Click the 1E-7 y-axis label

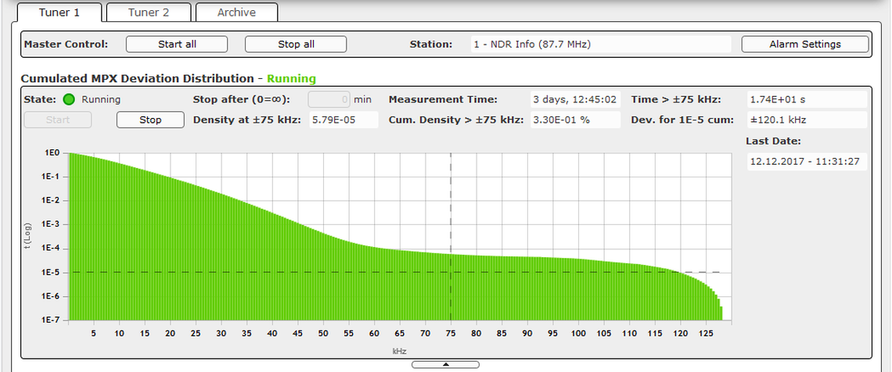(x=52, y=320)
